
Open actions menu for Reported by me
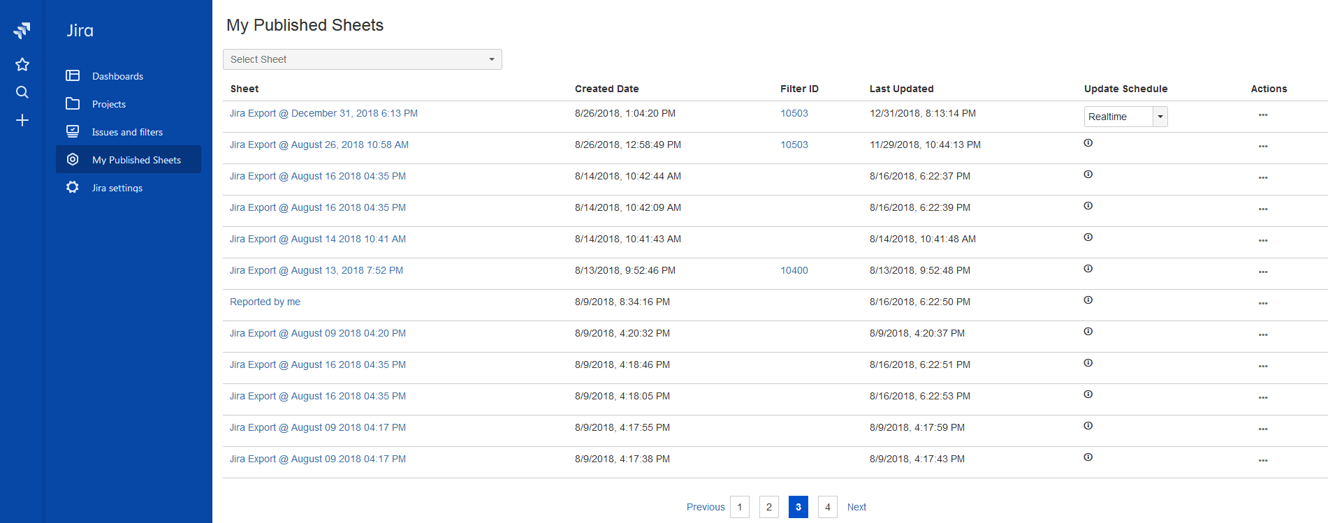(1262, 303)
